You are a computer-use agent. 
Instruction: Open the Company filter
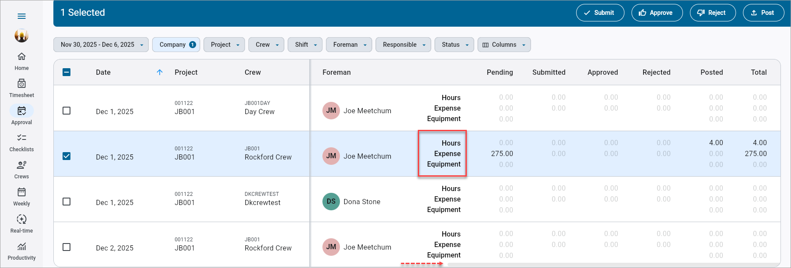(176, 45)
